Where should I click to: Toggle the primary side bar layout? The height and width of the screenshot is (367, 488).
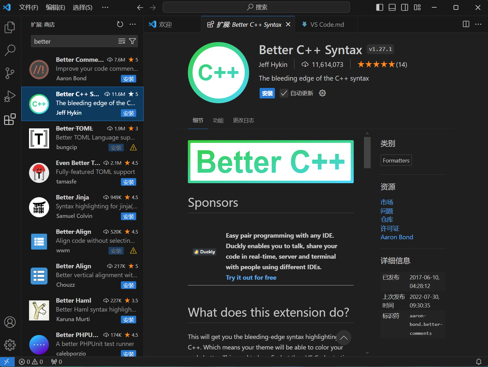click(380, 7)
